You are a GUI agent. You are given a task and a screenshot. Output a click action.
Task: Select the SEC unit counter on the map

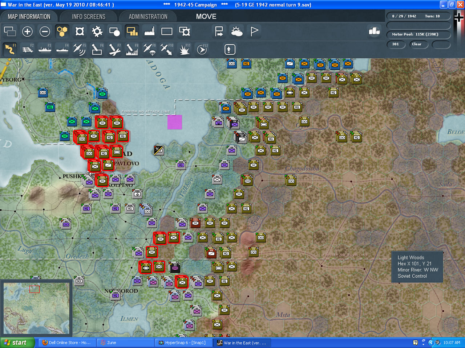point(79,281)
